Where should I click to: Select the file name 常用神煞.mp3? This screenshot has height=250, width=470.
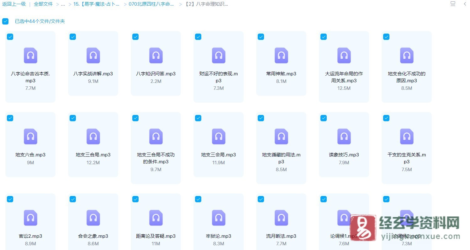click(x=281, y=74)
